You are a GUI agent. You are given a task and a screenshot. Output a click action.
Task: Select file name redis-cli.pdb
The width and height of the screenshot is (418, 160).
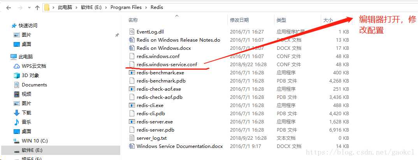pyautogui.click(x=151, y=114)
